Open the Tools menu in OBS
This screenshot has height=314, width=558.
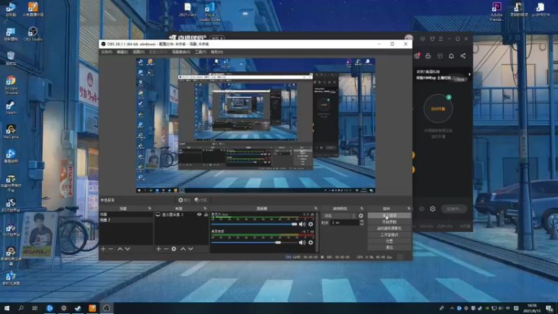(x=200, y=52)
